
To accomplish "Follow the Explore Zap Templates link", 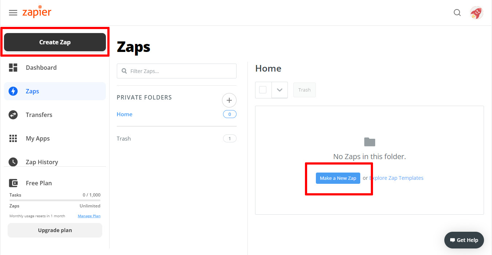I will click(396, 178).
